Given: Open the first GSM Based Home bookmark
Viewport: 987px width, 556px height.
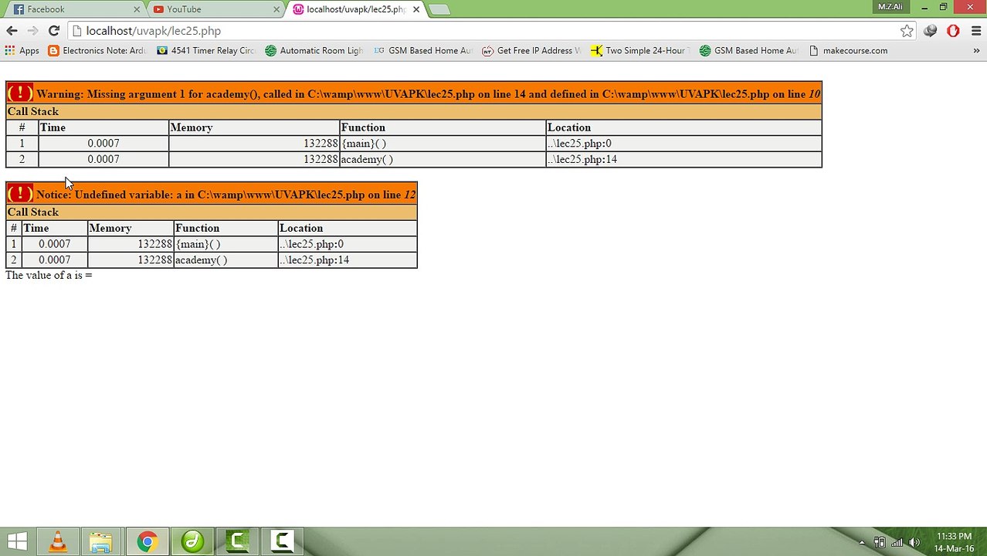Looking at the screenshot, I should [x=422, y=51].
